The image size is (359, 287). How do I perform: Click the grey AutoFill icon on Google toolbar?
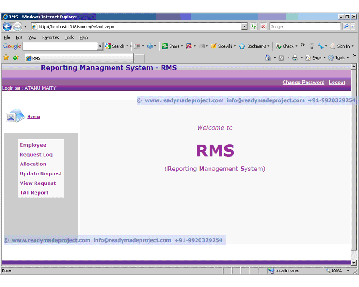[201, 46]
